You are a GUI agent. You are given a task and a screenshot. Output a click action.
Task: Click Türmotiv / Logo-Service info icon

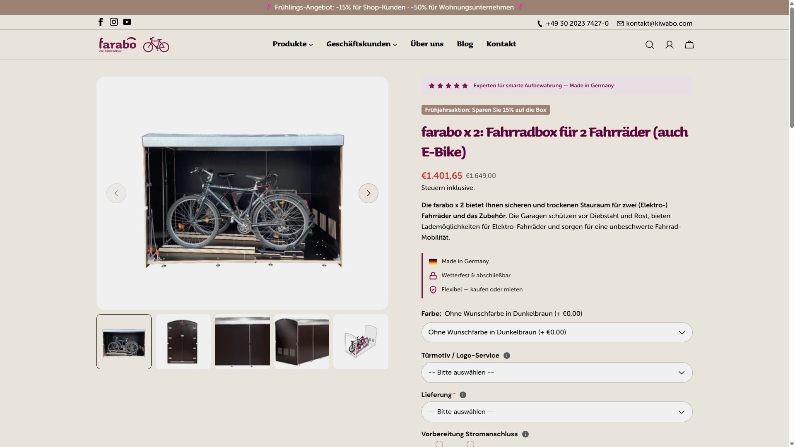(x=507, y=356)
